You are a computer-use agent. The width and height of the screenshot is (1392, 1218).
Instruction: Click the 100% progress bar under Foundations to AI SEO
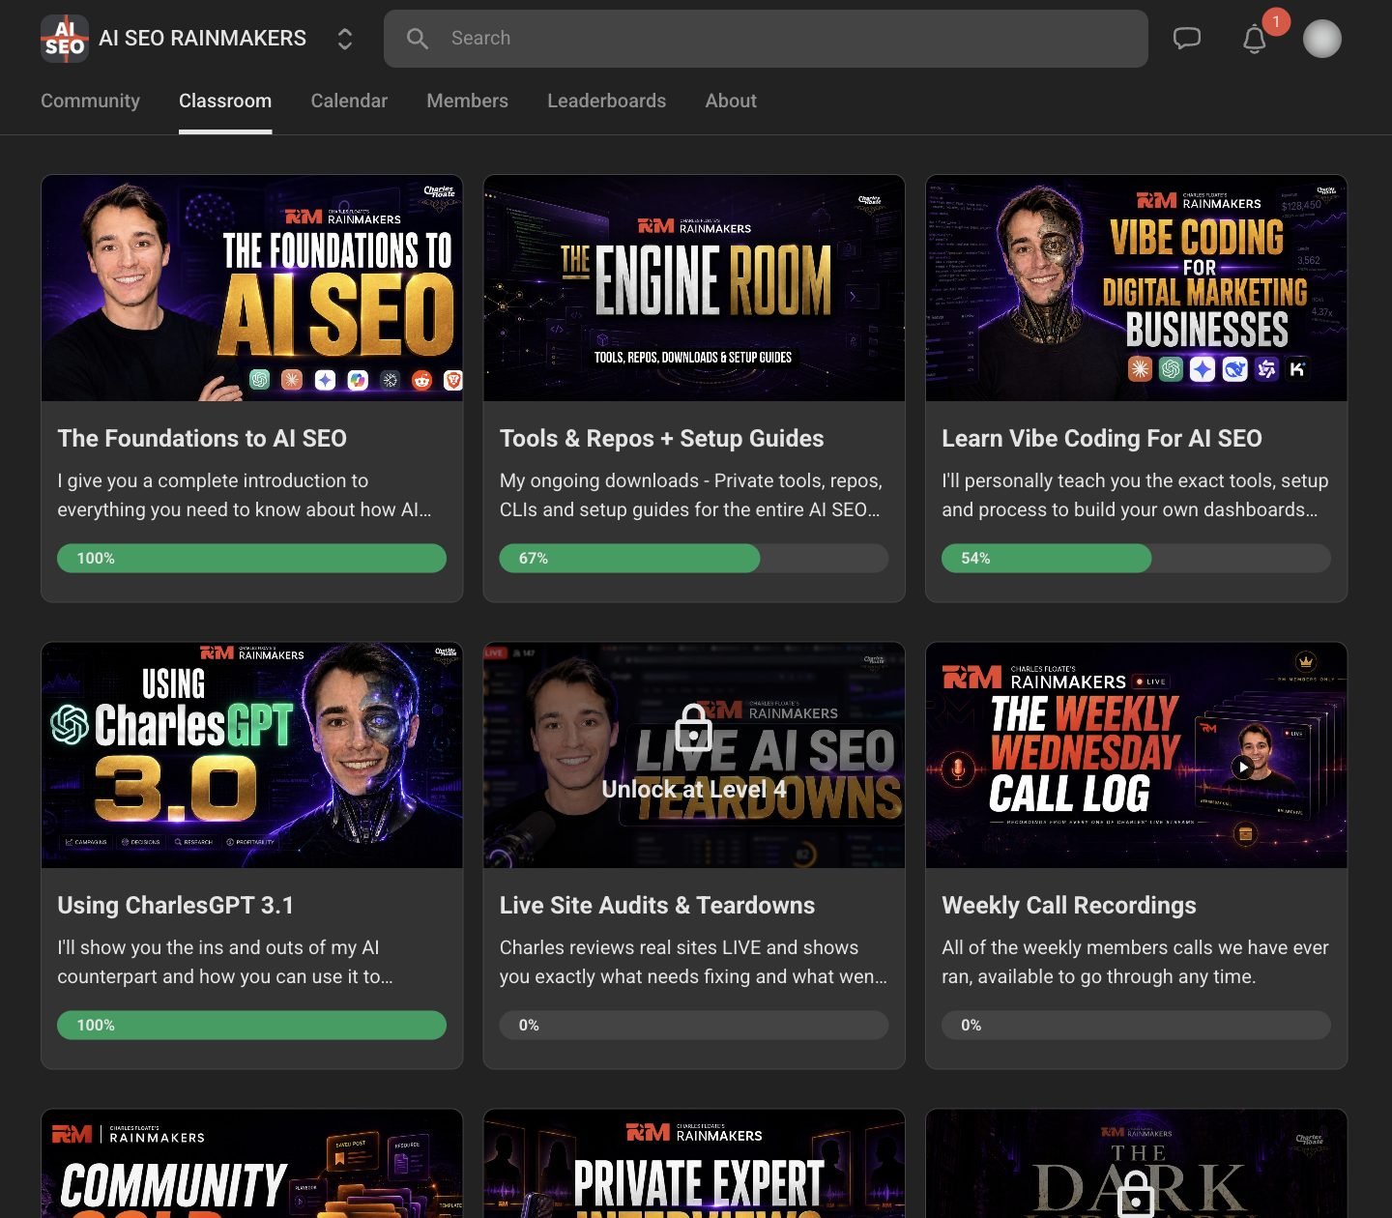251,558
